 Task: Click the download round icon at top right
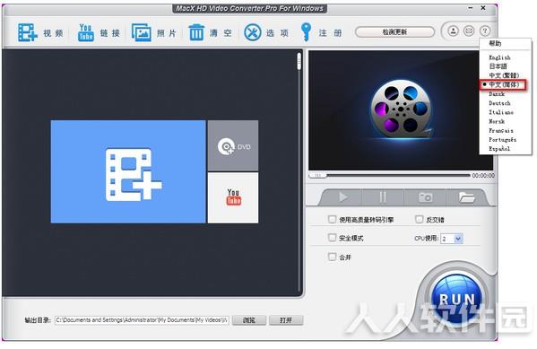point(454,31)
